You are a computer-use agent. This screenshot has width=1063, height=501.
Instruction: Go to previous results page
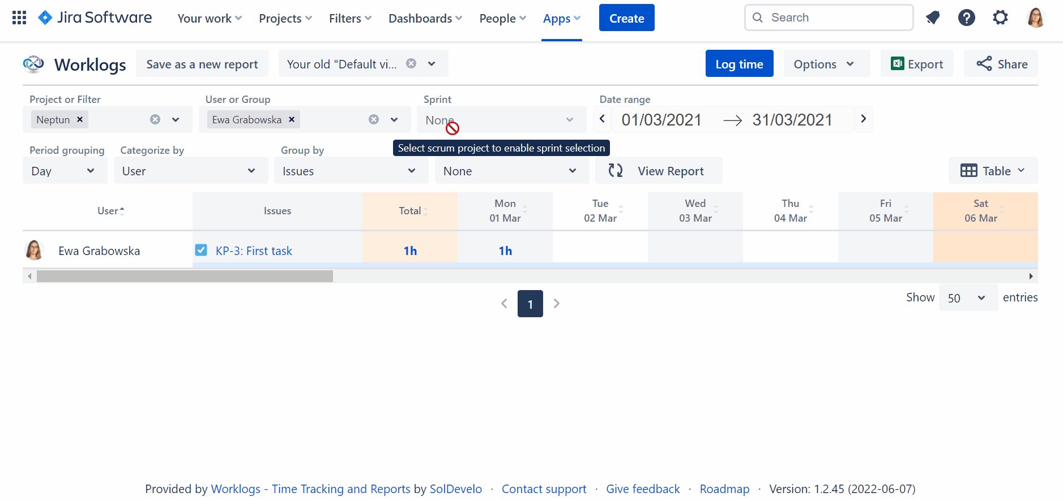click(x=504, y=304)
